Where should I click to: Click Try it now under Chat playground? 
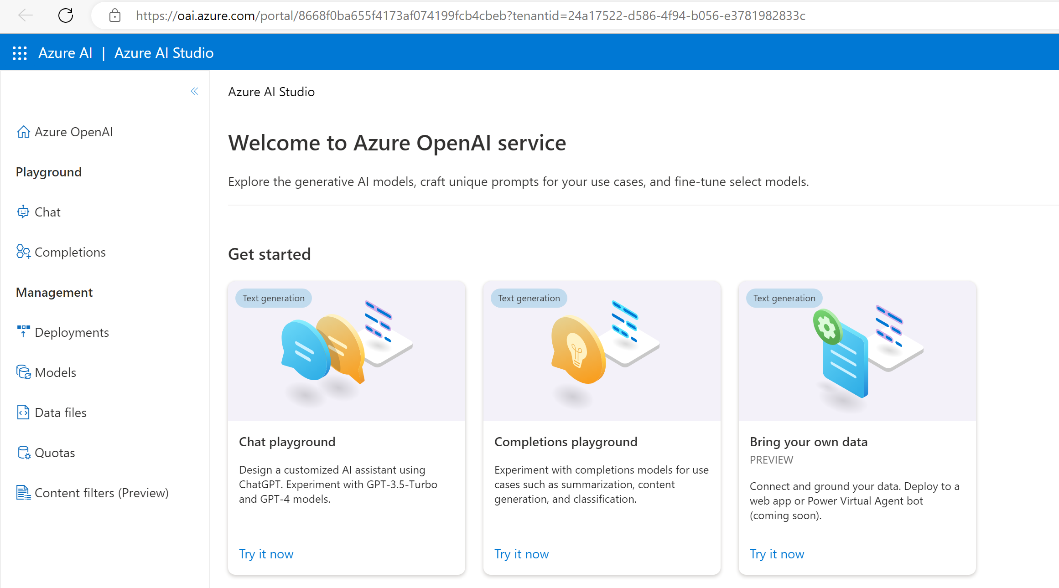coord(266,554)
